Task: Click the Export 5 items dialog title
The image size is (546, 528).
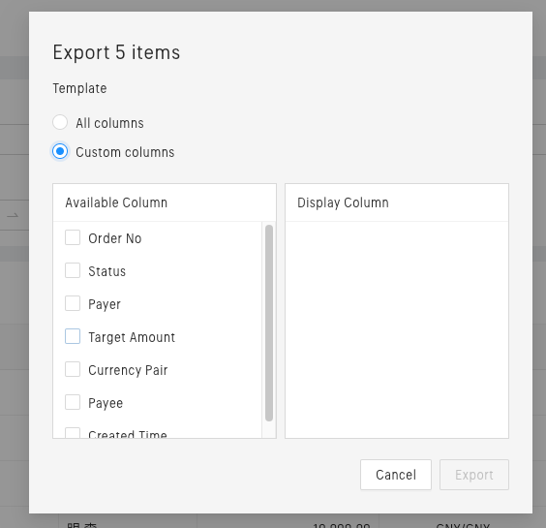Action: pyautogui.click(x=116, y=52)
